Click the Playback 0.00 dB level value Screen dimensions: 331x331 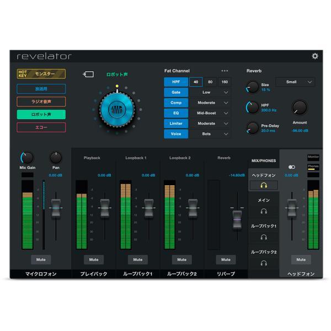[104, 175]
